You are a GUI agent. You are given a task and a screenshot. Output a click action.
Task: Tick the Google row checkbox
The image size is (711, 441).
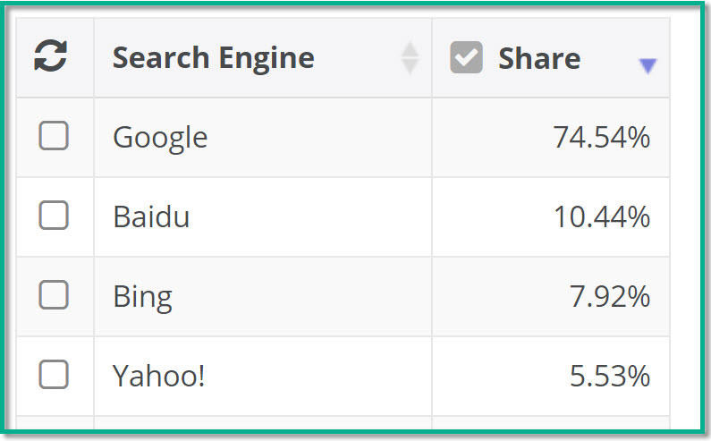click(54, 135)
